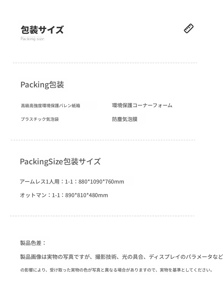Click the dashed divider above 製品色差
Viewport: 223px width, 282px height.
pyautogui.click(x=102, y=216)
